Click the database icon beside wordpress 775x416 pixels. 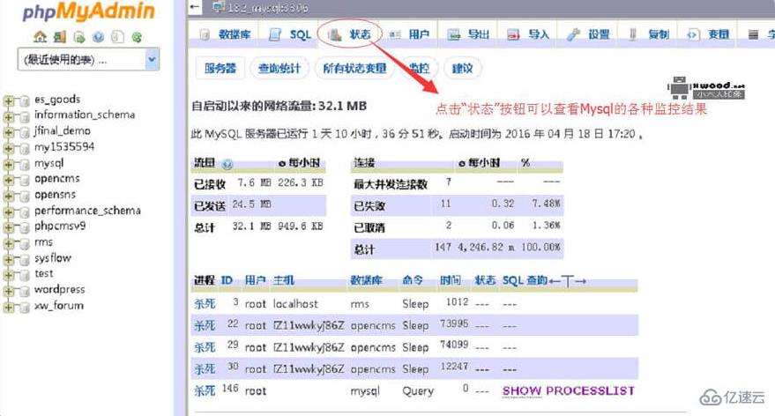coord(24,292)
